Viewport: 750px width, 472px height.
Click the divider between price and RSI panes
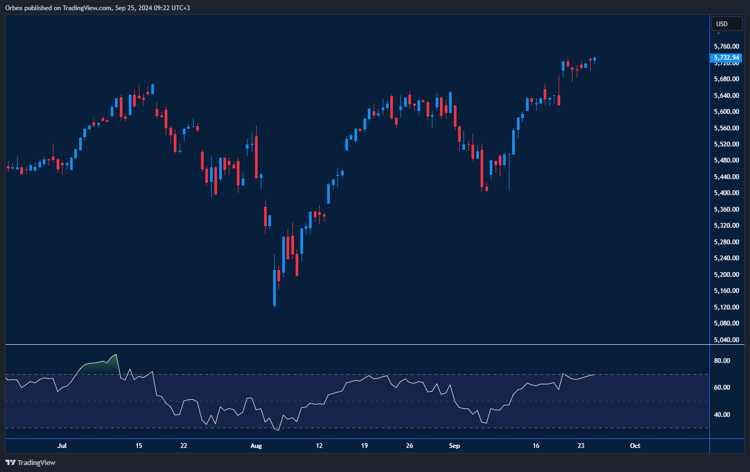(x=357, y=345)
